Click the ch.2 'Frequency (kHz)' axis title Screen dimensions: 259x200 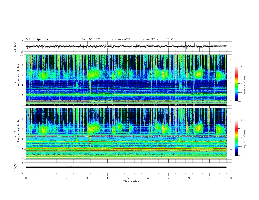(x=18, y=130)
